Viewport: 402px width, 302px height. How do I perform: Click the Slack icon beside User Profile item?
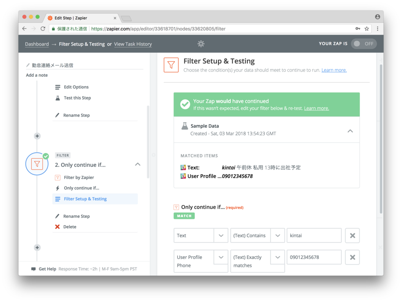[183, 176]
